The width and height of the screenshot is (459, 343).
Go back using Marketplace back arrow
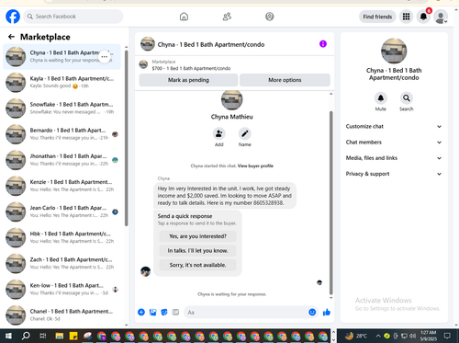(11, 37)
